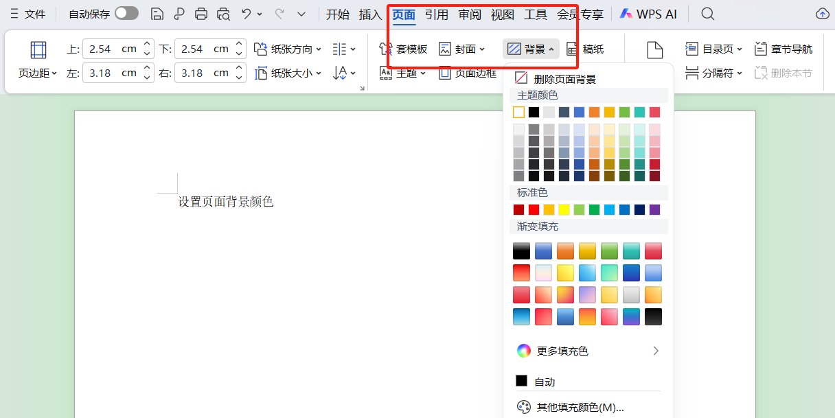Click the undo arrow icon
Image resolution: width=835 pixels, height=418 pixels.
[x=247, y=14]
